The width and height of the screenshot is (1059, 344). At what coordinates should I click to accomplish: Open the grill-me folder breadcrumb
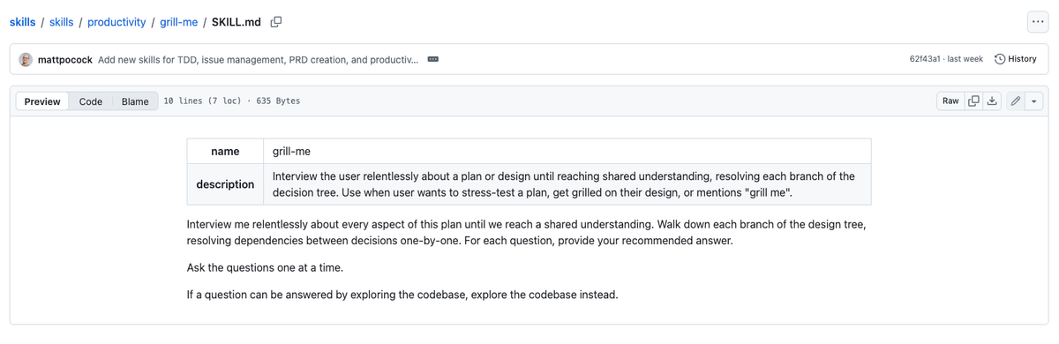point(179,22)
